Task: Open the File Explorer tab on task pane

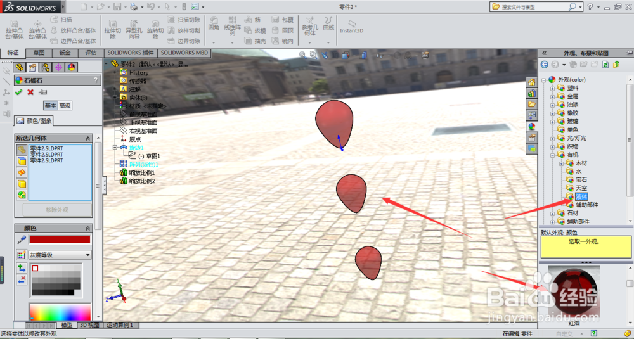Action: pos(532,105)
